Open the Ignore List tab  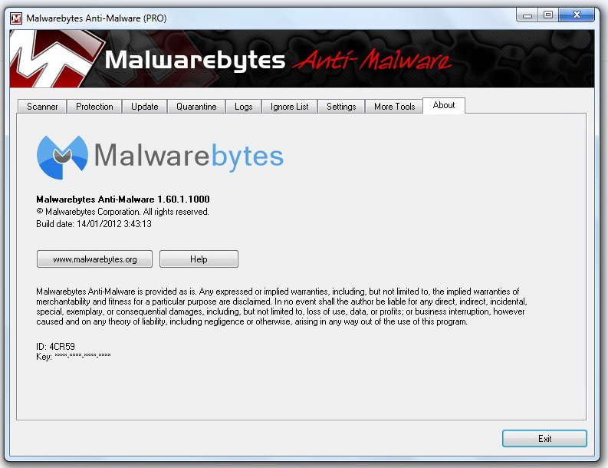(x=289, y=107)
